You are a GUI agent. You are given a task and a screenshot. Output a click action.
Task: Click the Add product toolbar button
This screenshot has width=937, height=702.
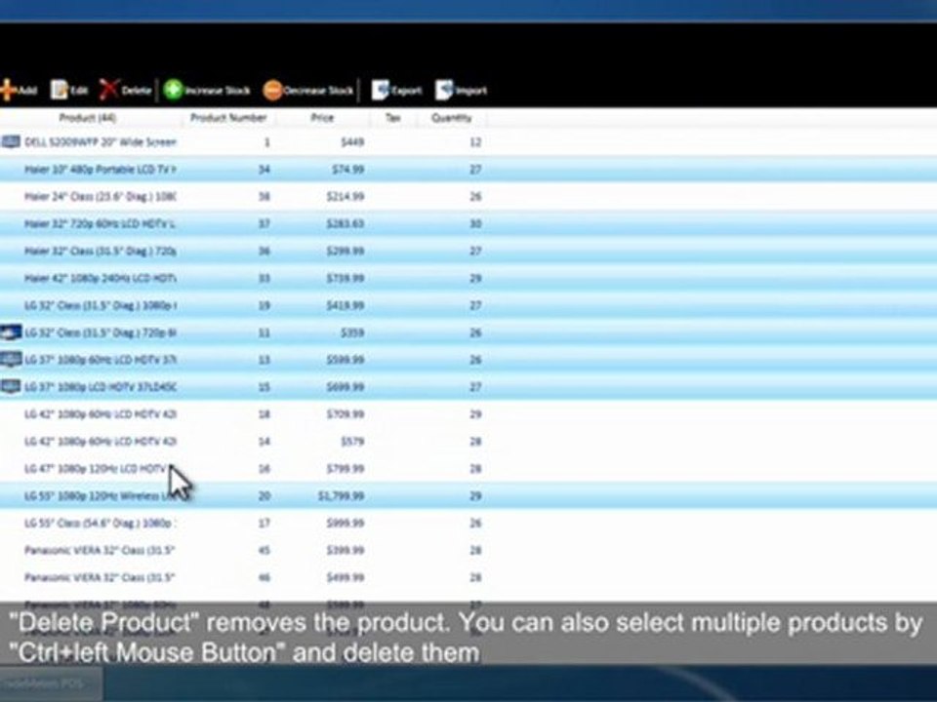tap(18, 90)
